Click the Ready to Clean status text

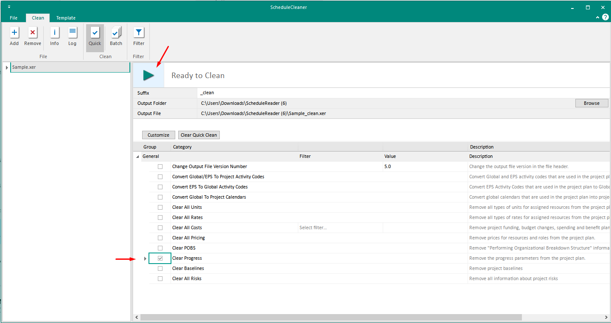coord(198,76)
